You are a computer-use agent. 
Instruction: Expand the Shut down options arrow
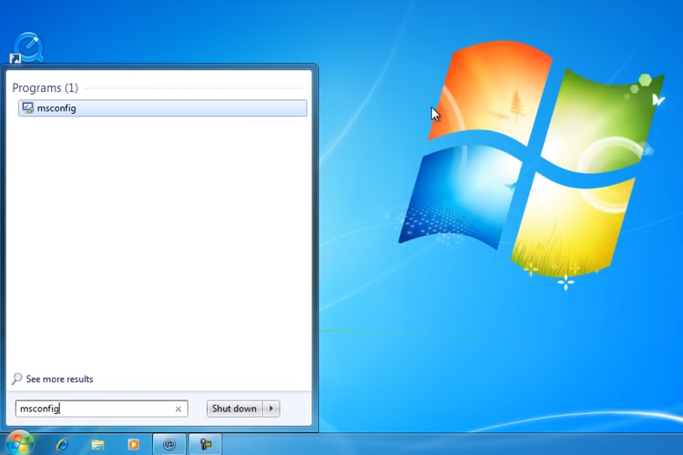(x=271, y=409)
